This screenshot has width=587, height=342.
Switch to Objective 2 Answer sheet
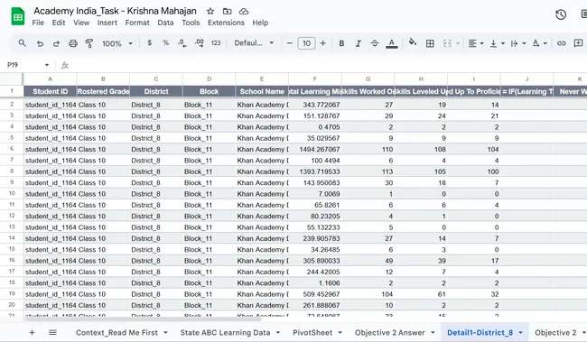(390, 333)
